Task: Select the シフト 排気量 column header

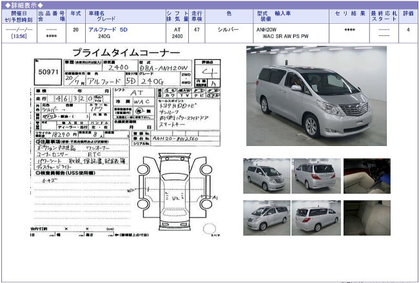Action: click(177, 16)
